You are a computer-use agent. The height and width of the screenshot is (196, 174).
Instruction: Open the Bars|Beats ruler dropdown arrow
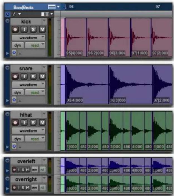58,6
